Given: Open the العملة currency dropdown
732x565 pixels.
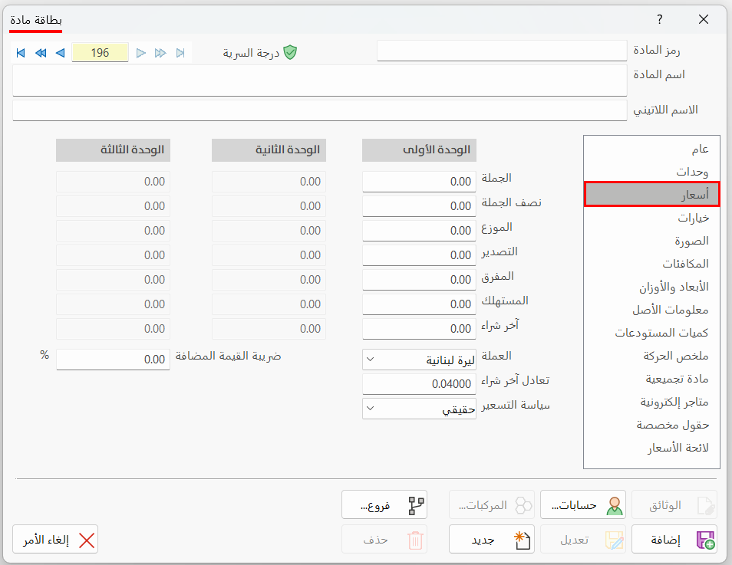Looking at the screenshot, I should pos(419,360).
